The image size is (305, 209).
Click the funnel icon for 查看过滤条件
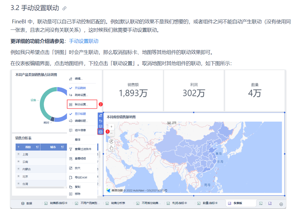click(x=70, y=149)
